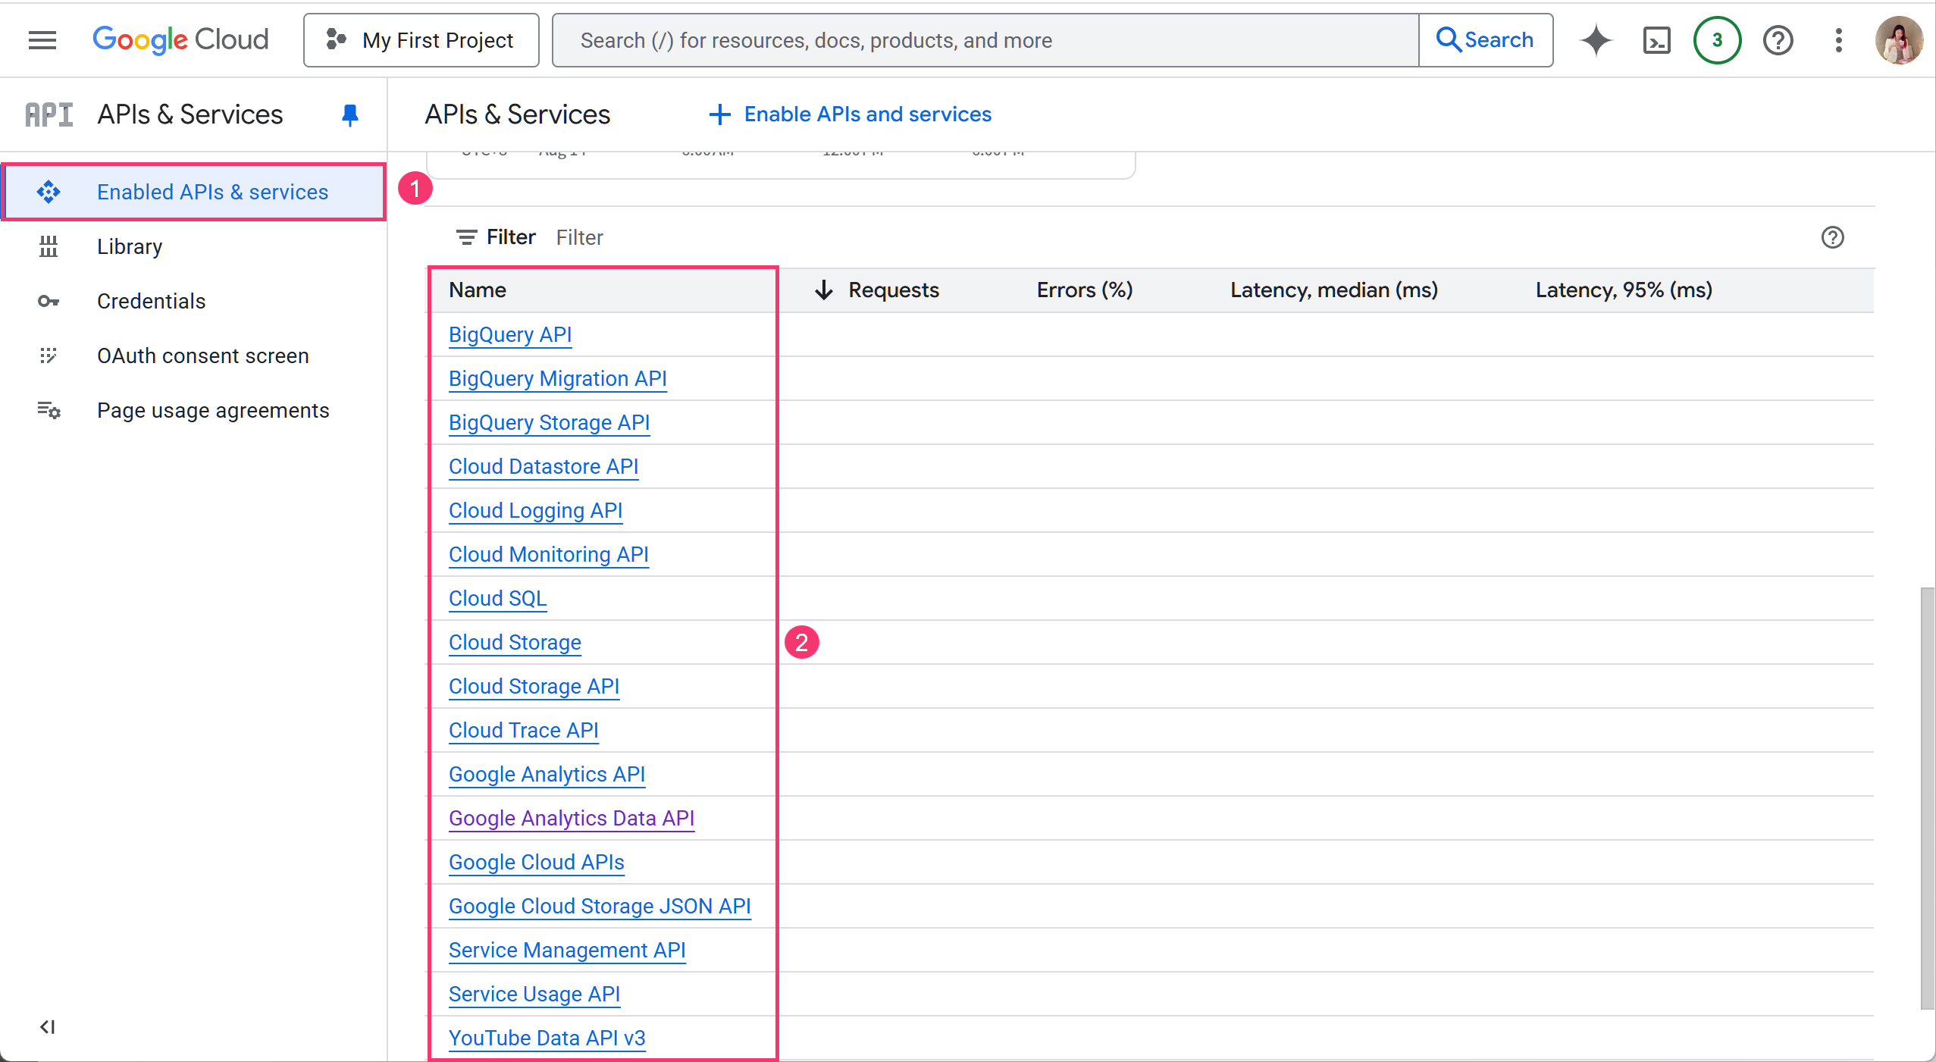Click the Search button
Screen dimensions: 1936x1062
(1486, 40)
